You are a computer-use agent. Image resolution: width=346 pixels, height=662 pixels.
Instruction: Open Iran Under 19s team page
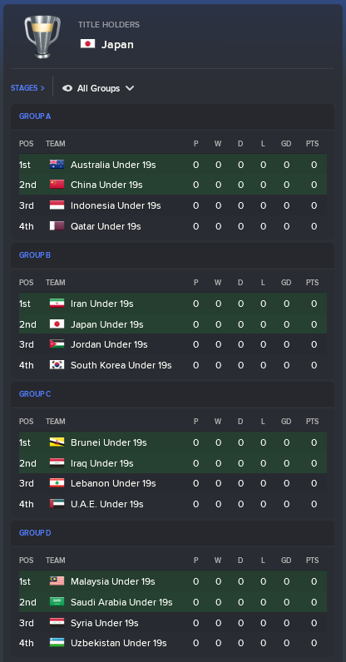point(101,303)
